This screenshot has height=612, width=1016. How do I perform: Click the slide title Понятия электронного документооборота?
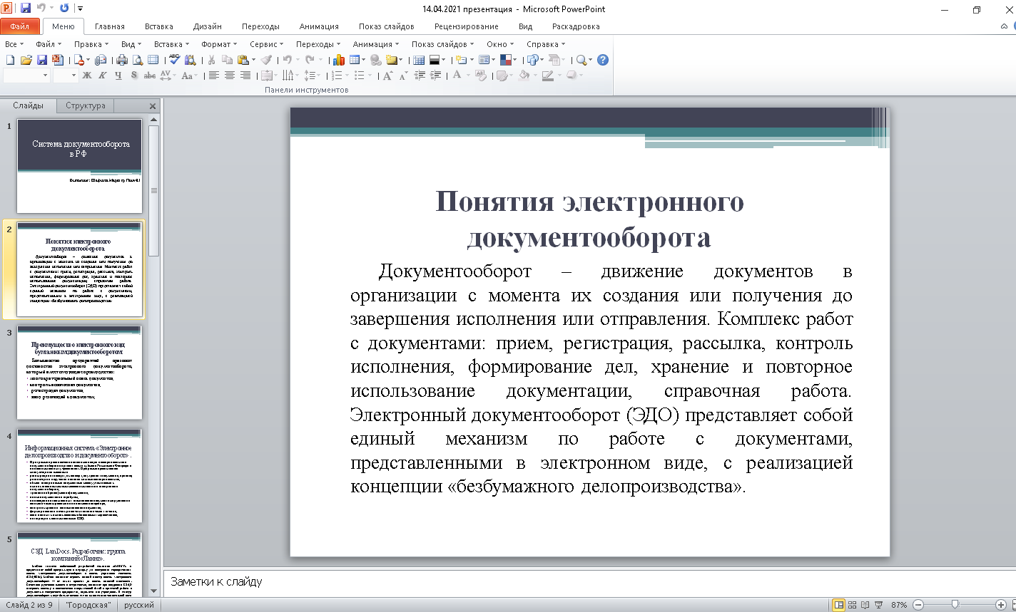(589, 219)
